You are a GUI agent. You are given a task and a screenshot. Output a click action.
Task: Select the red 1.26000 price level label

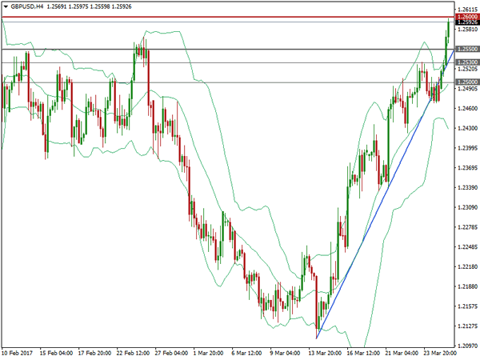click(467, 17)
